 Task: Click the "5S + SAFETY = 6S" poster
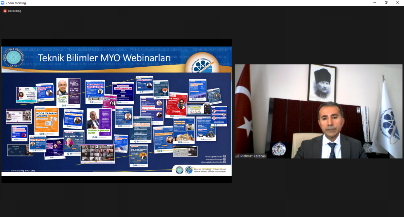(74, 143)
